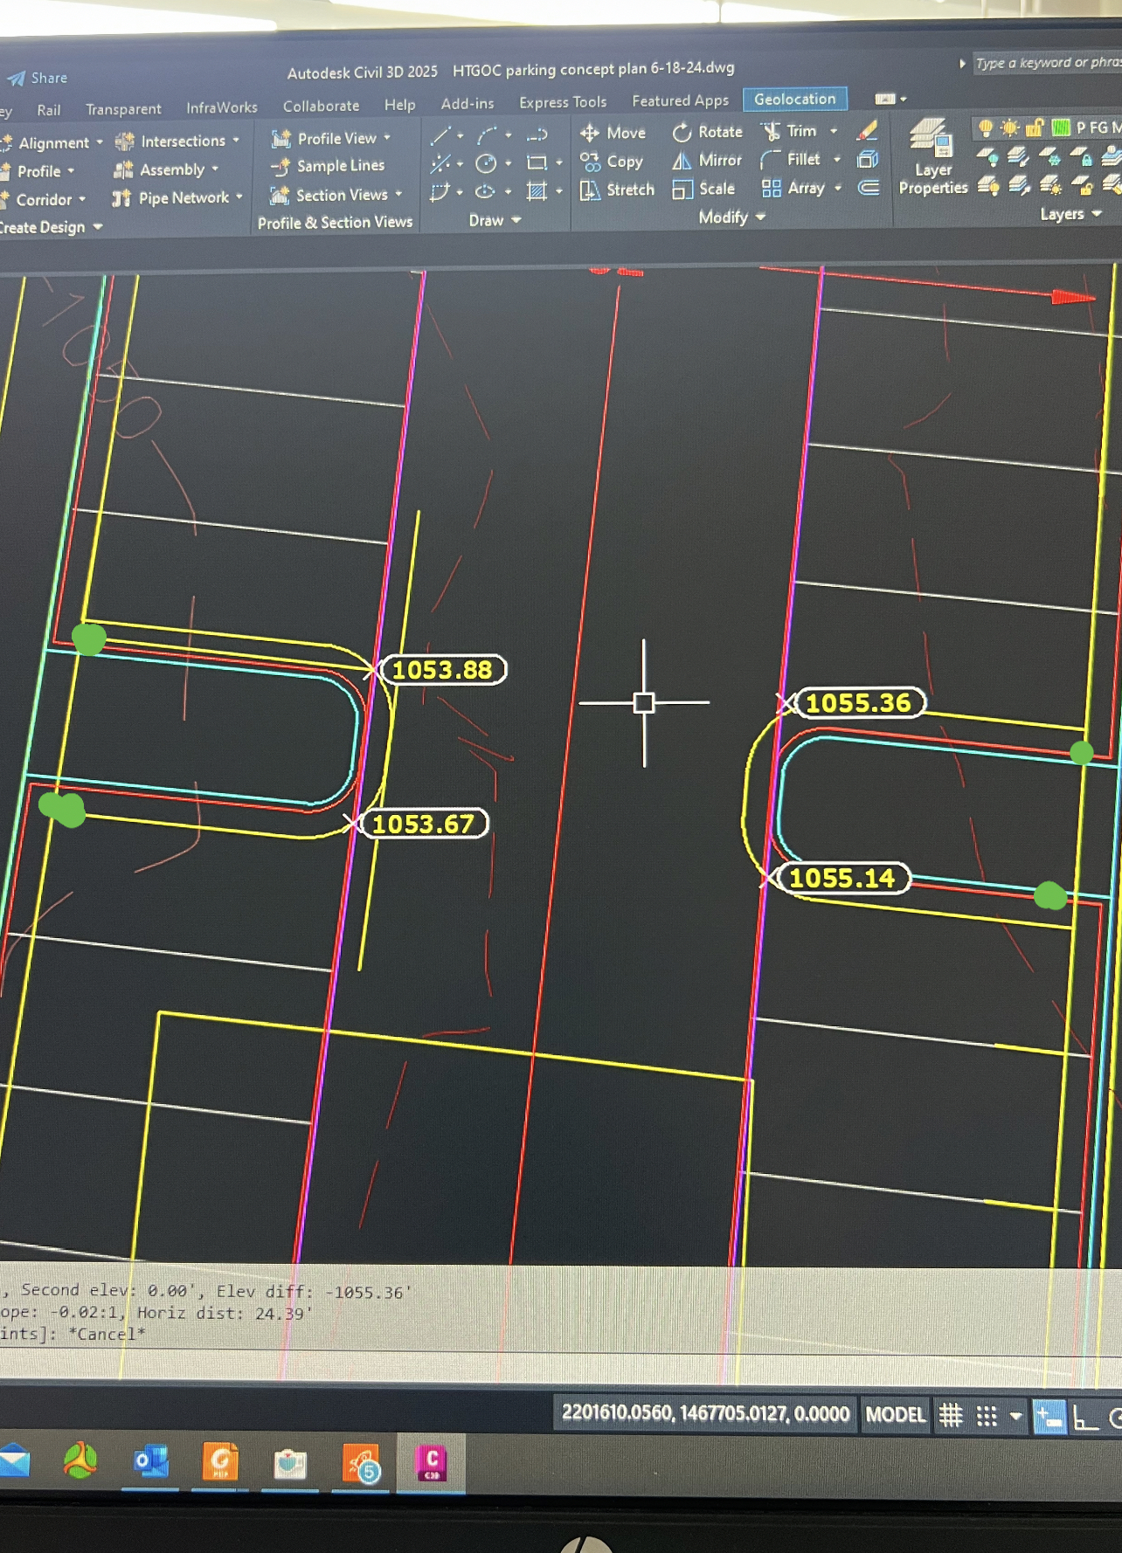
Task: Toggle layer on/off lightbulb in layer combo
Action: click(986, 128)
